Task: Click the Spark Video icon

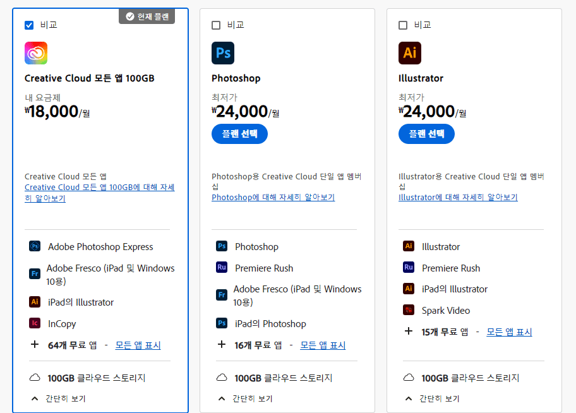Action: 409,310
